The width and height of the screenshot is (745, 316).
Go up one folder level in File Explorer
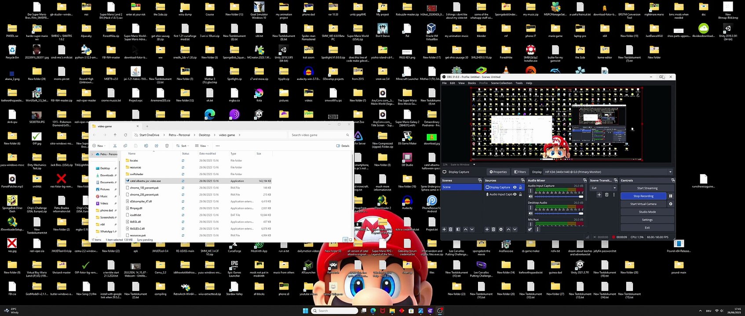(x=115, y=135)
